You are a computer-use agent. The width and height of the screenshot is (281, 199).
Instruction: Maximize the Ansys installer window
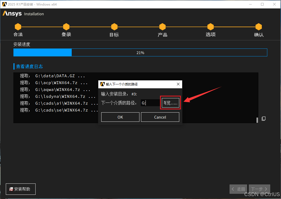(x=262, y=4)
